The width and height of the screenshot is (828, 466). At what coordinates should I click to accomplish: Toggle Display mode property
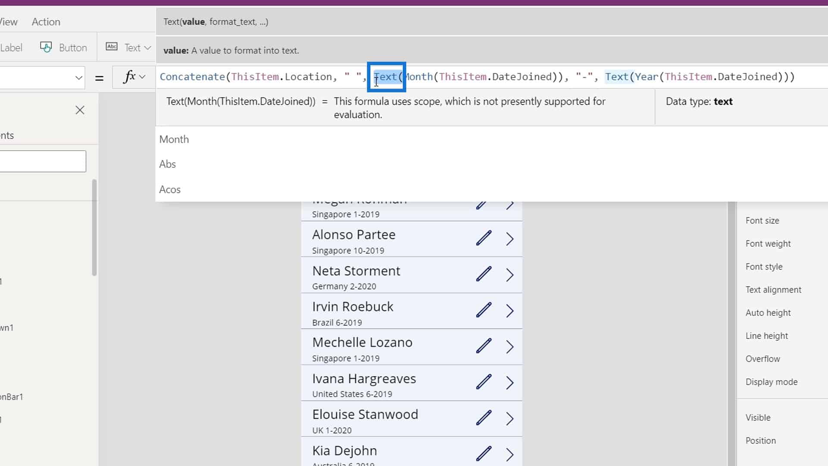click(772, 381)
